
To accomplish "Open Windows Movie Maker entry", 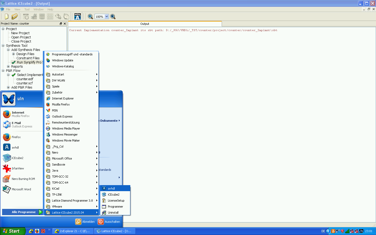I will tap(71, 140).
